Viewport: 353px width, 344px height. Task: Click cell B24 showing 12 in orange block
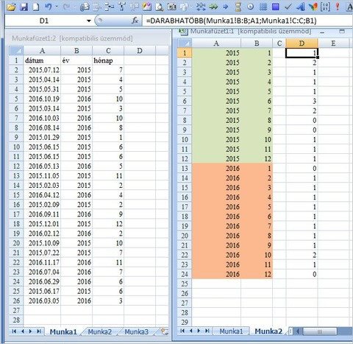(x=257, y=274)
